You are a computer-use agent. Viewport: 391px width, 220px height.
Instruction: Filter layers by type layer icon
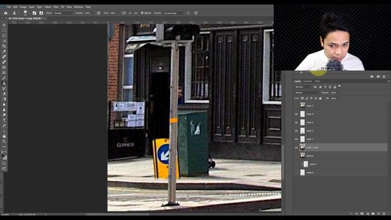tap(325, 87)
